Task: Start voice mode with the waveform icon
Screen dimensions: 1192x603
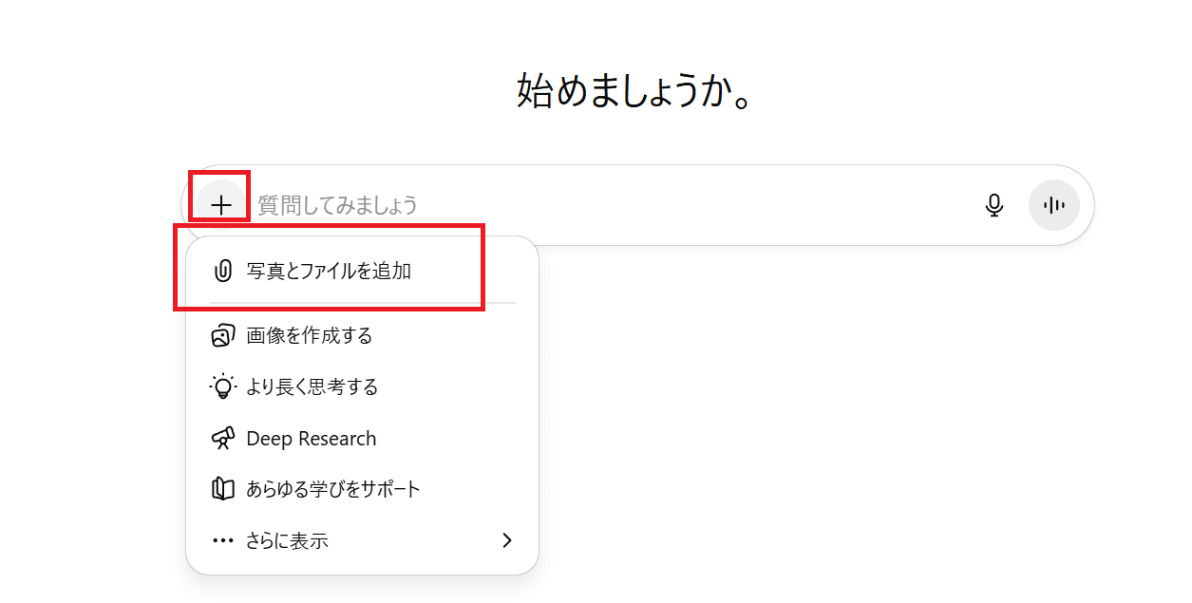Action: pos(1053,205)
